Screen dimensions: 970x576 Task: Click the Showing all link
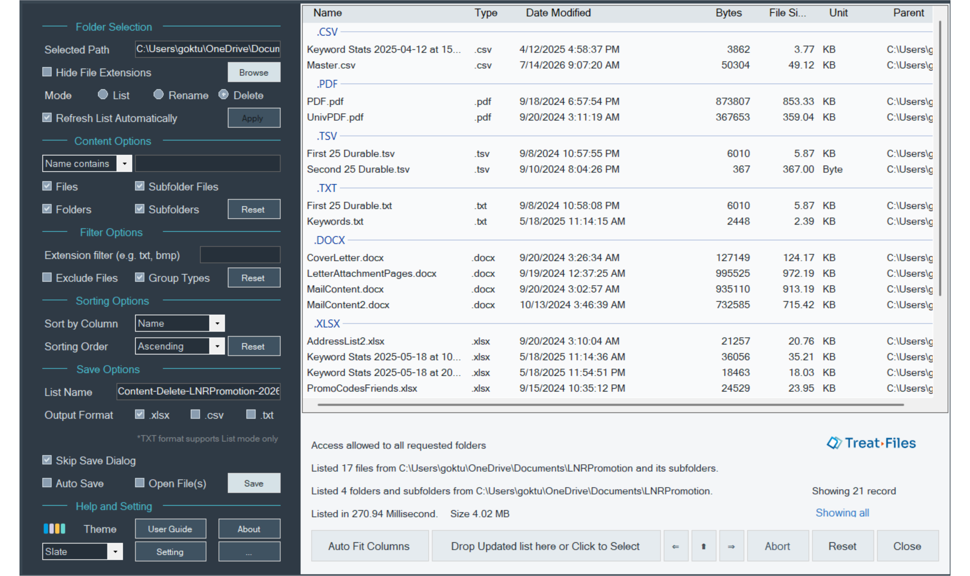coord(842,513)
